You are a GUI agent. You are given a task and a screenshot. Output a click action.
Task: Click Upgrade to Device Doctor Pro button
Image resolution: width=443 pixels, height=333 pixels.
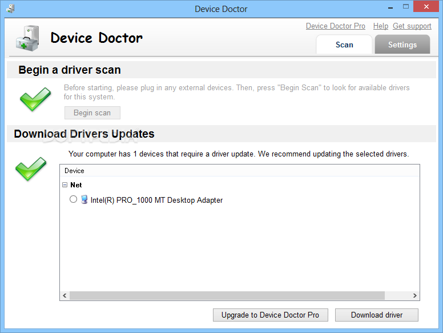pyautogui.click(x=271, y=315)
